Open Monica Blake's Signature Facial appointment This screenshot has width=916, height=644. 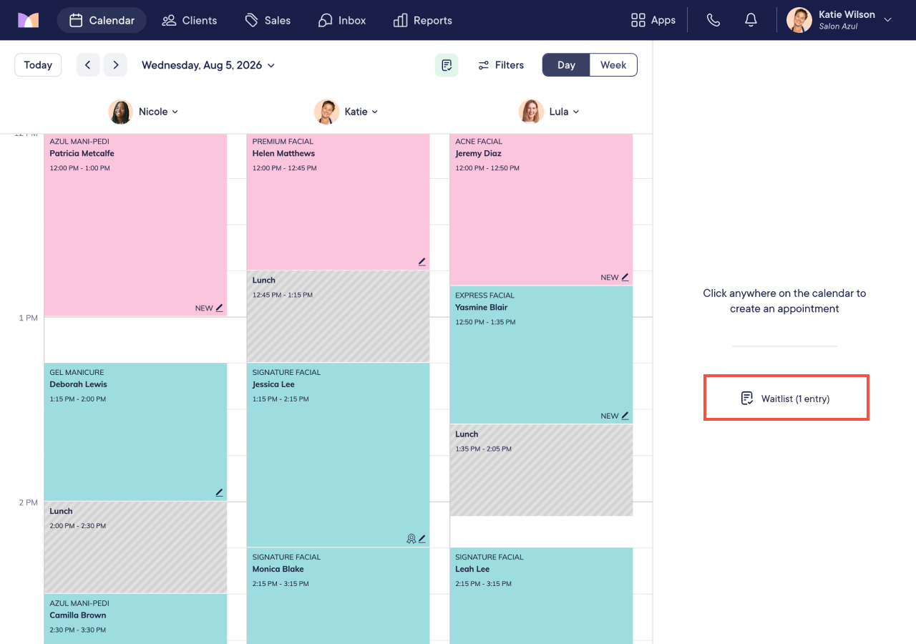338,595
